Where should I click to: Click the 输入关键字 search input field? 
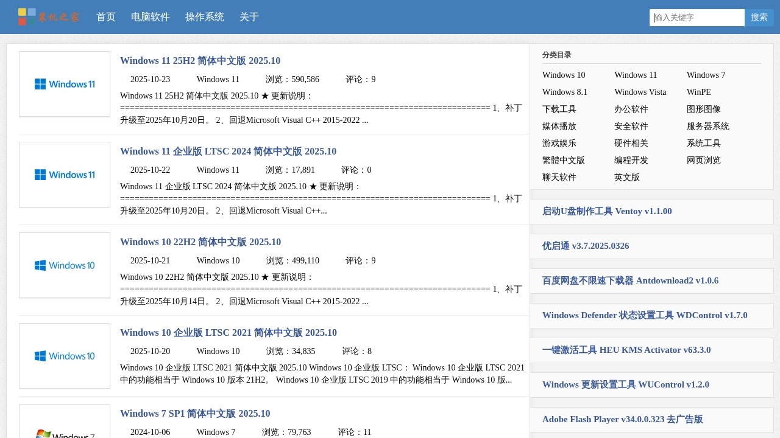click(x=697, y=18)
